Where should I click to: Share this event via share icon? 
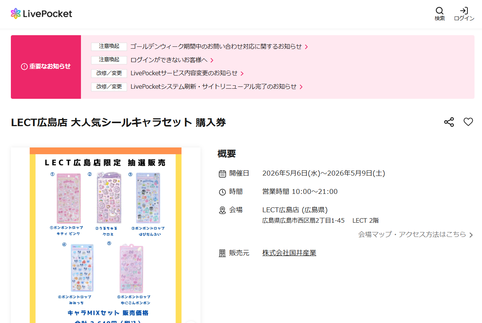[449, 122]
